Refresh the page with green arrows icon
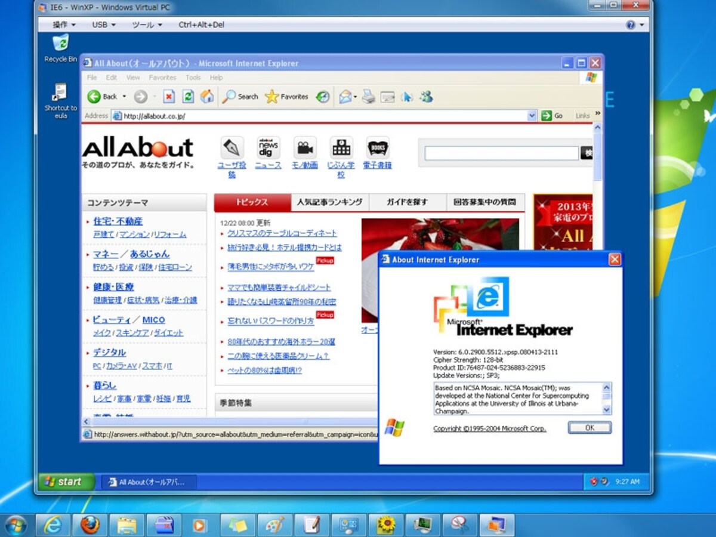This screenshot has height=537, width=716. pos(188,97)
